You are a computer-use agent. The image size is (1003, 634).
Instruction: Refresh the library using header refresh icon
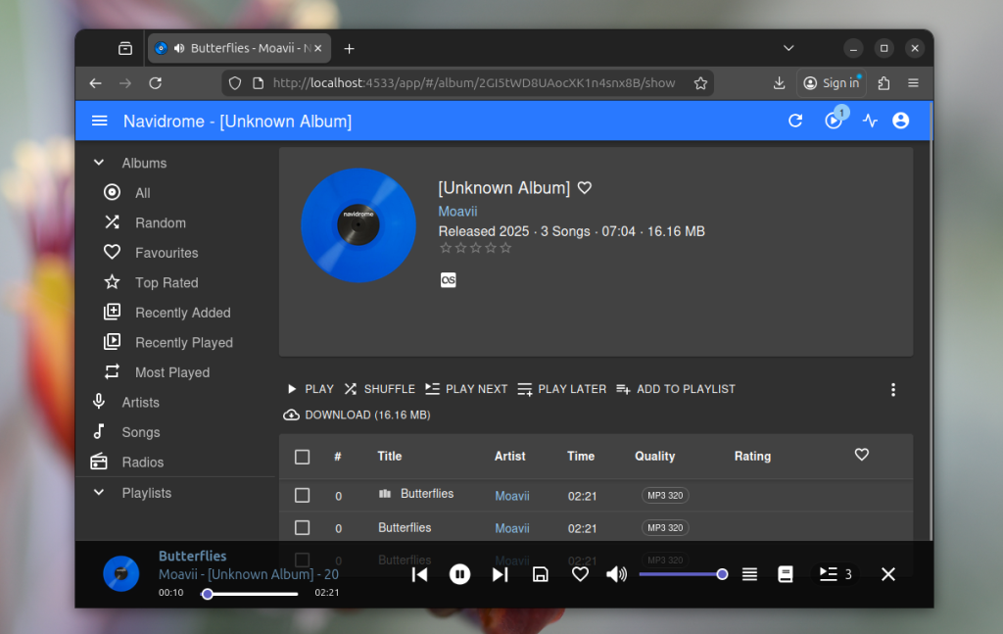(795, 121)
